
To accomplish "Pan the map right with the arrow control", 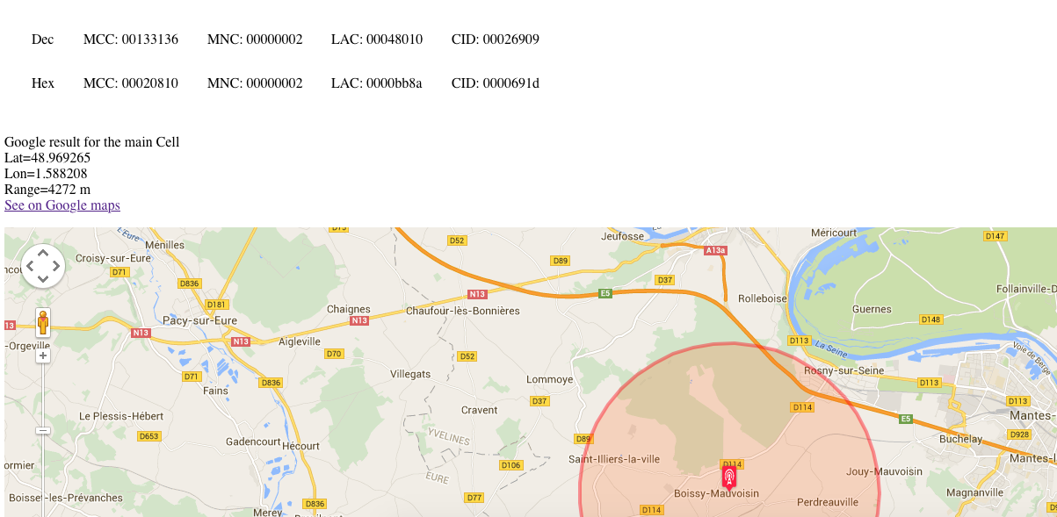I will pyautogui.click(x=56, y=266).
